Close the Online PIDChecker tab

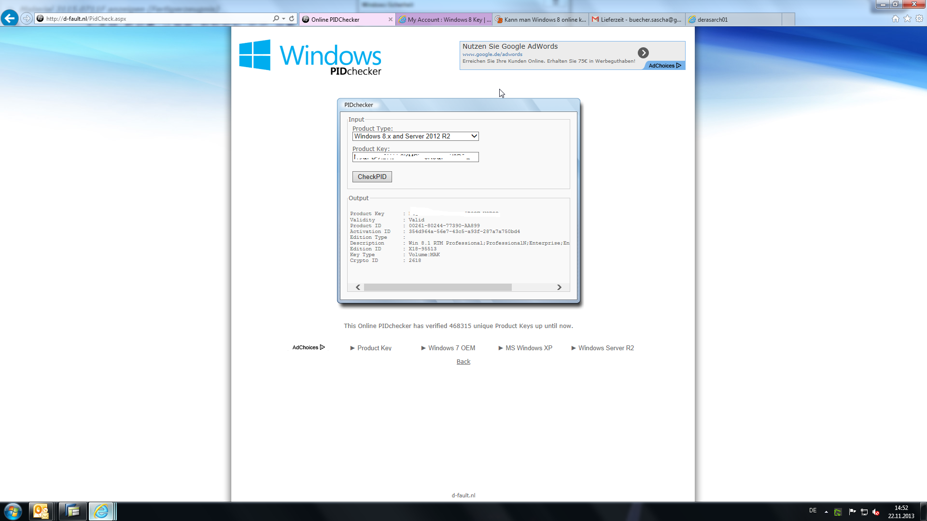[391, 20]
